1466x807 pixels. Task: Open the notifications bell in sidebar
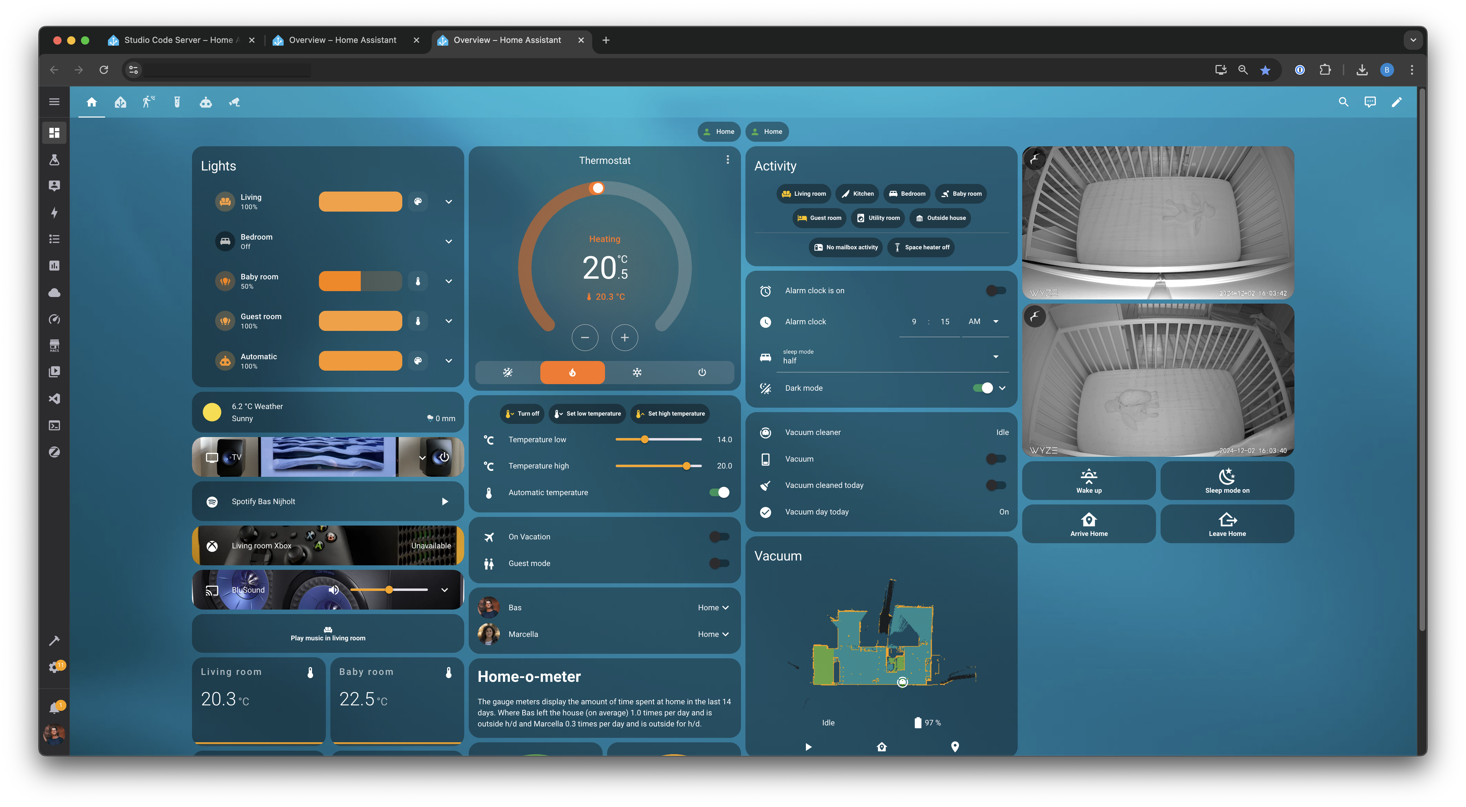click(x=54, y=708)
